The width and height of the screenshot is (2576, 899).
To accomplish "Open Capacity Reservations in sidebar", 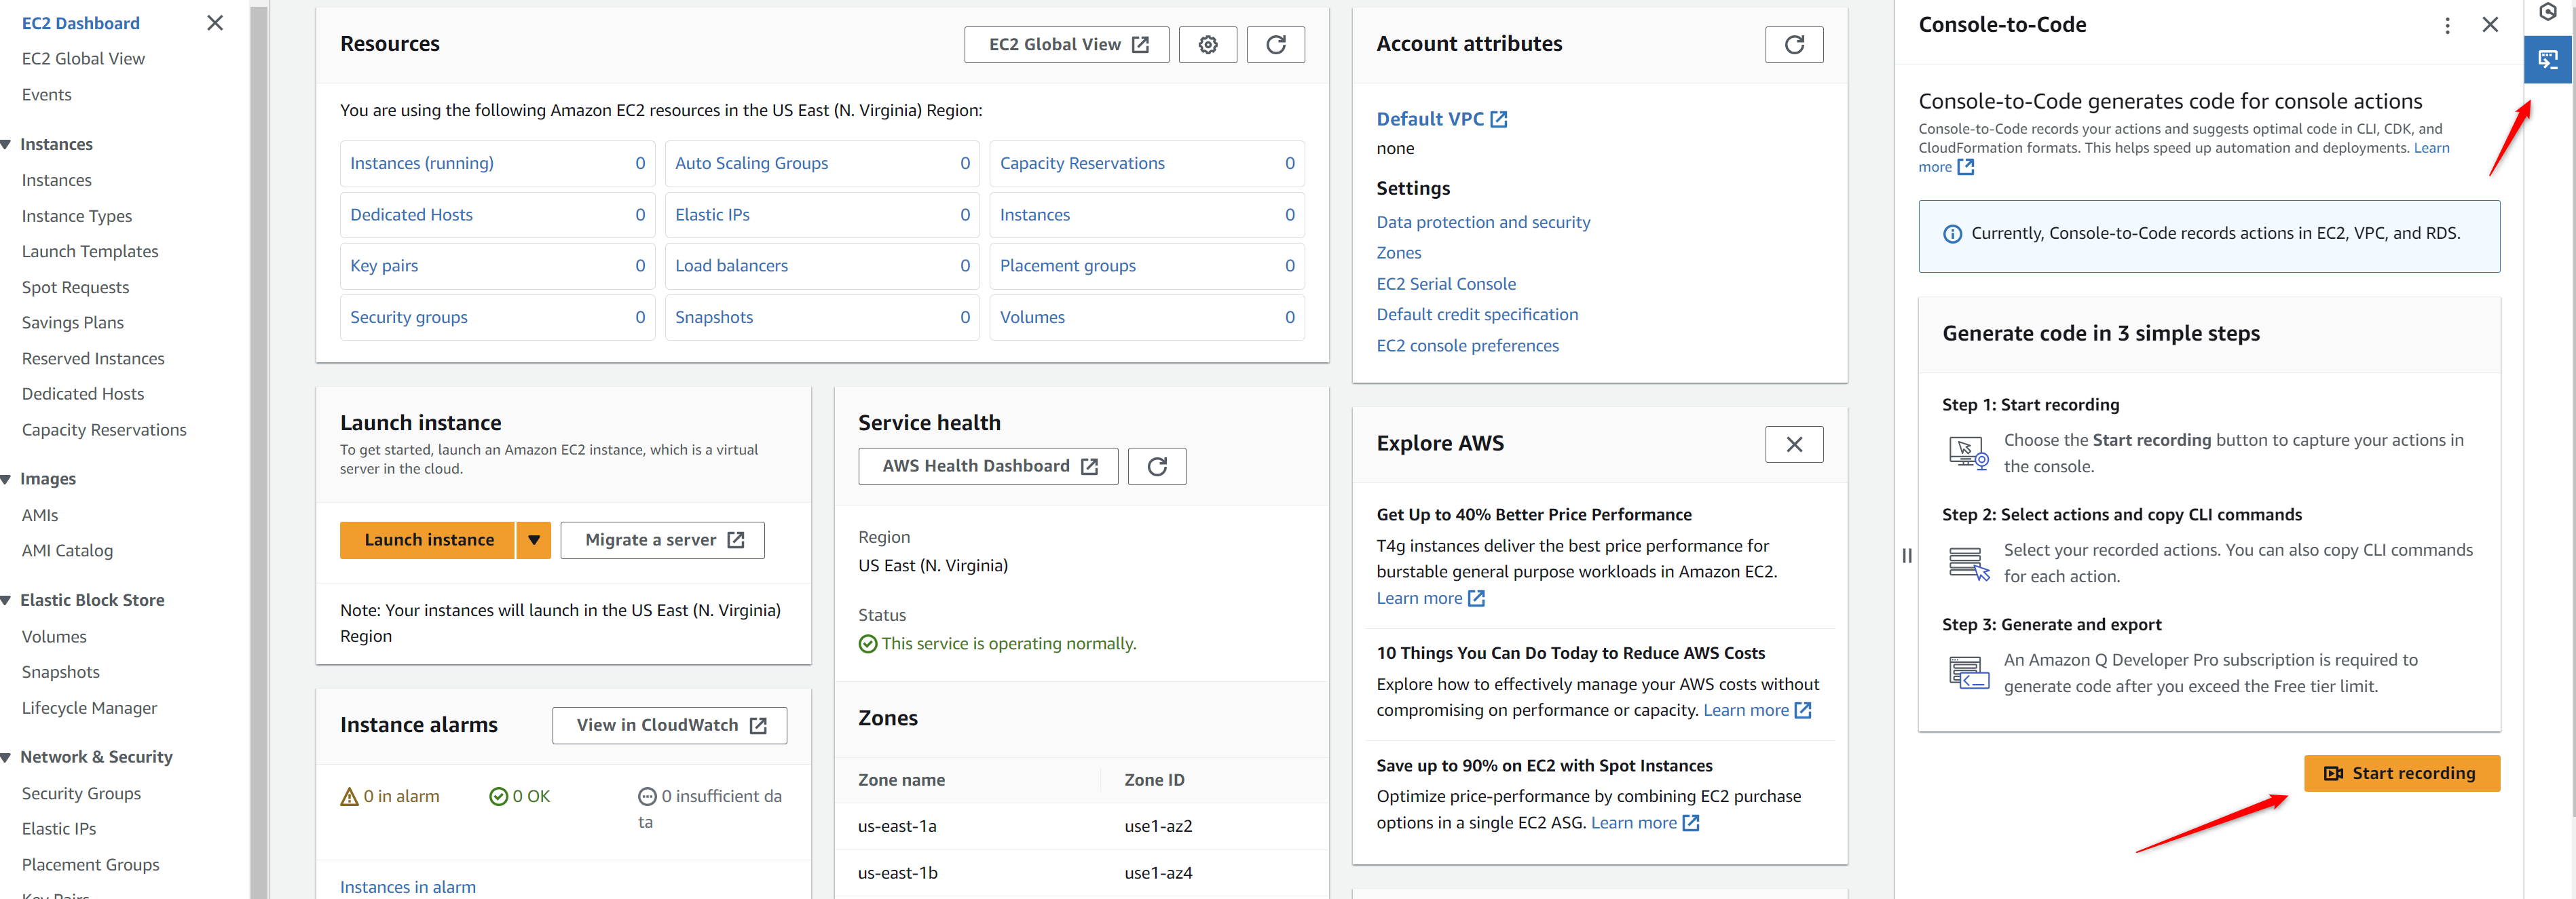I will click(x=104, y=430).
